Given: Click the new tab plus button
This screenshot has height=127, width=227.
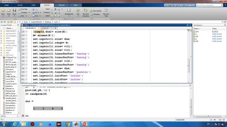Looking at the screenshot, I should pos(55,28).
